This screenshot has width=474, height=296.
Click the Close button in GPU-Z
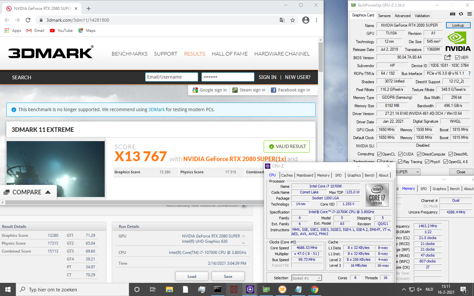[461, 172]
